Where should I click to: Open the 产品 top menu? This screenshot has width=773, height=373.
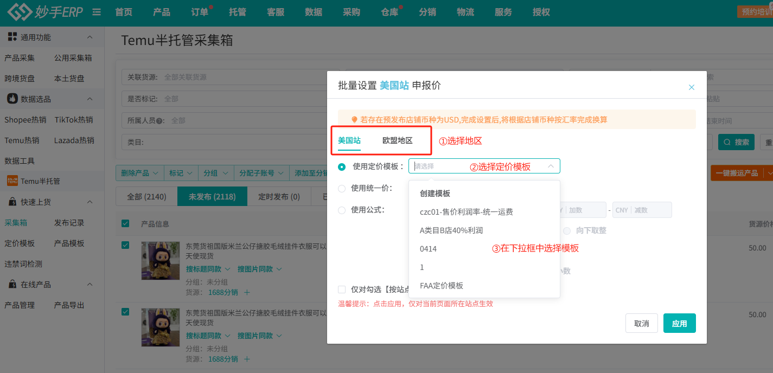click(162, 12)
